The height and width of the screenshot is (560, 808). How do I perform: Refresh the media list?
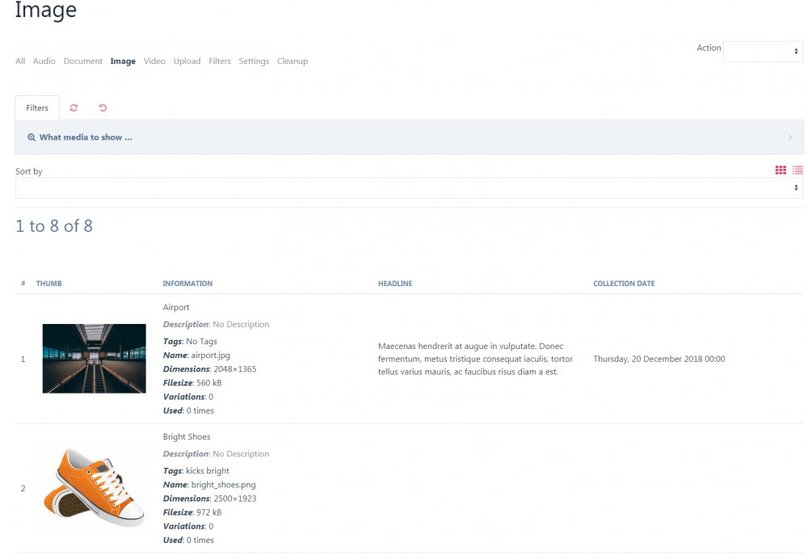pyautogui.click(x=74, y=107)
